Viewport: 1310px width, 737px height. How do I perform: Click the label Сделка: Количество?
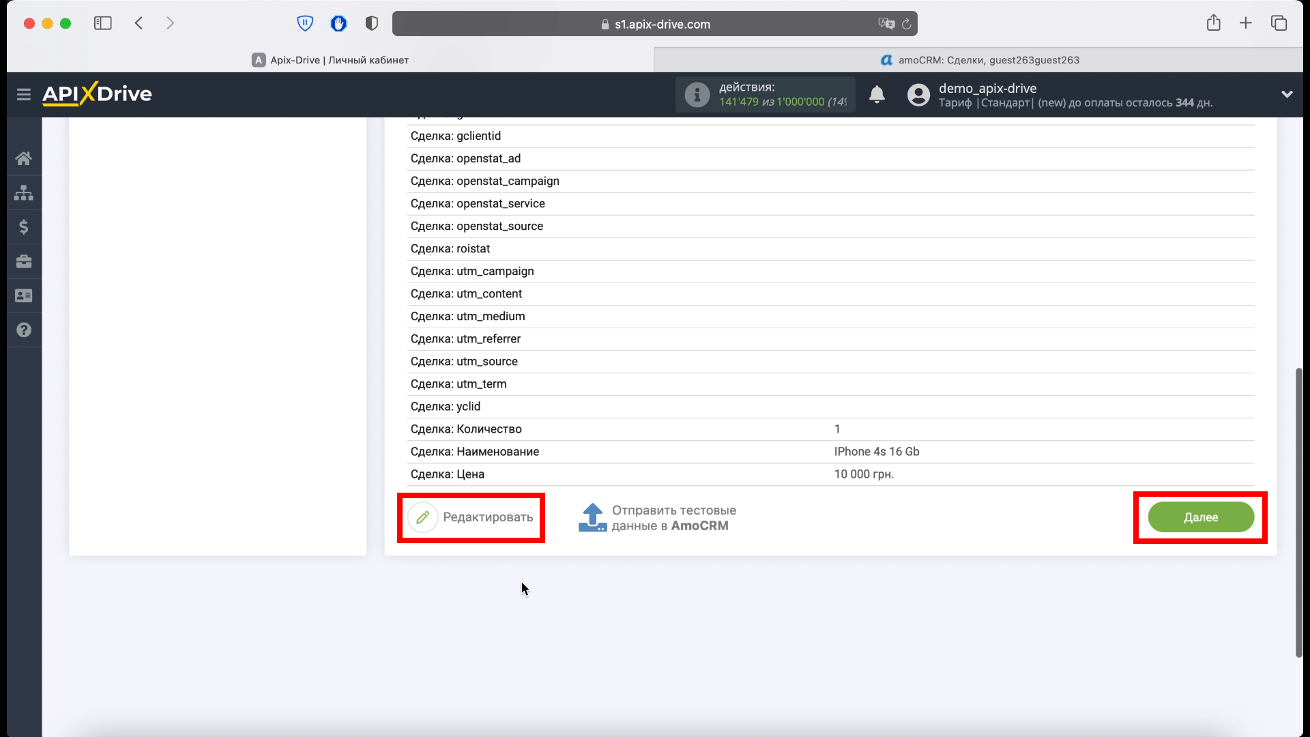pyautogui.click(x=466, y=429)
